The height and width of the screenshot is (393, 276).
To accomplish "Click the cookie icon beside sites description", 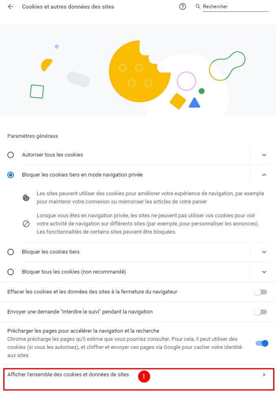I will 26,198.
